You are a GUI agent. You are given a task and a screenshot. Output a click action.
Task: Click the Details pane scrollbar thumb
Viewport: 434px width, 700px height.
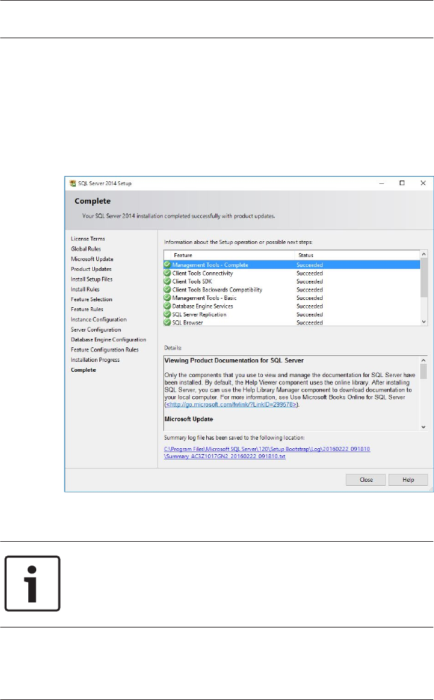click(x=423, y=372)
